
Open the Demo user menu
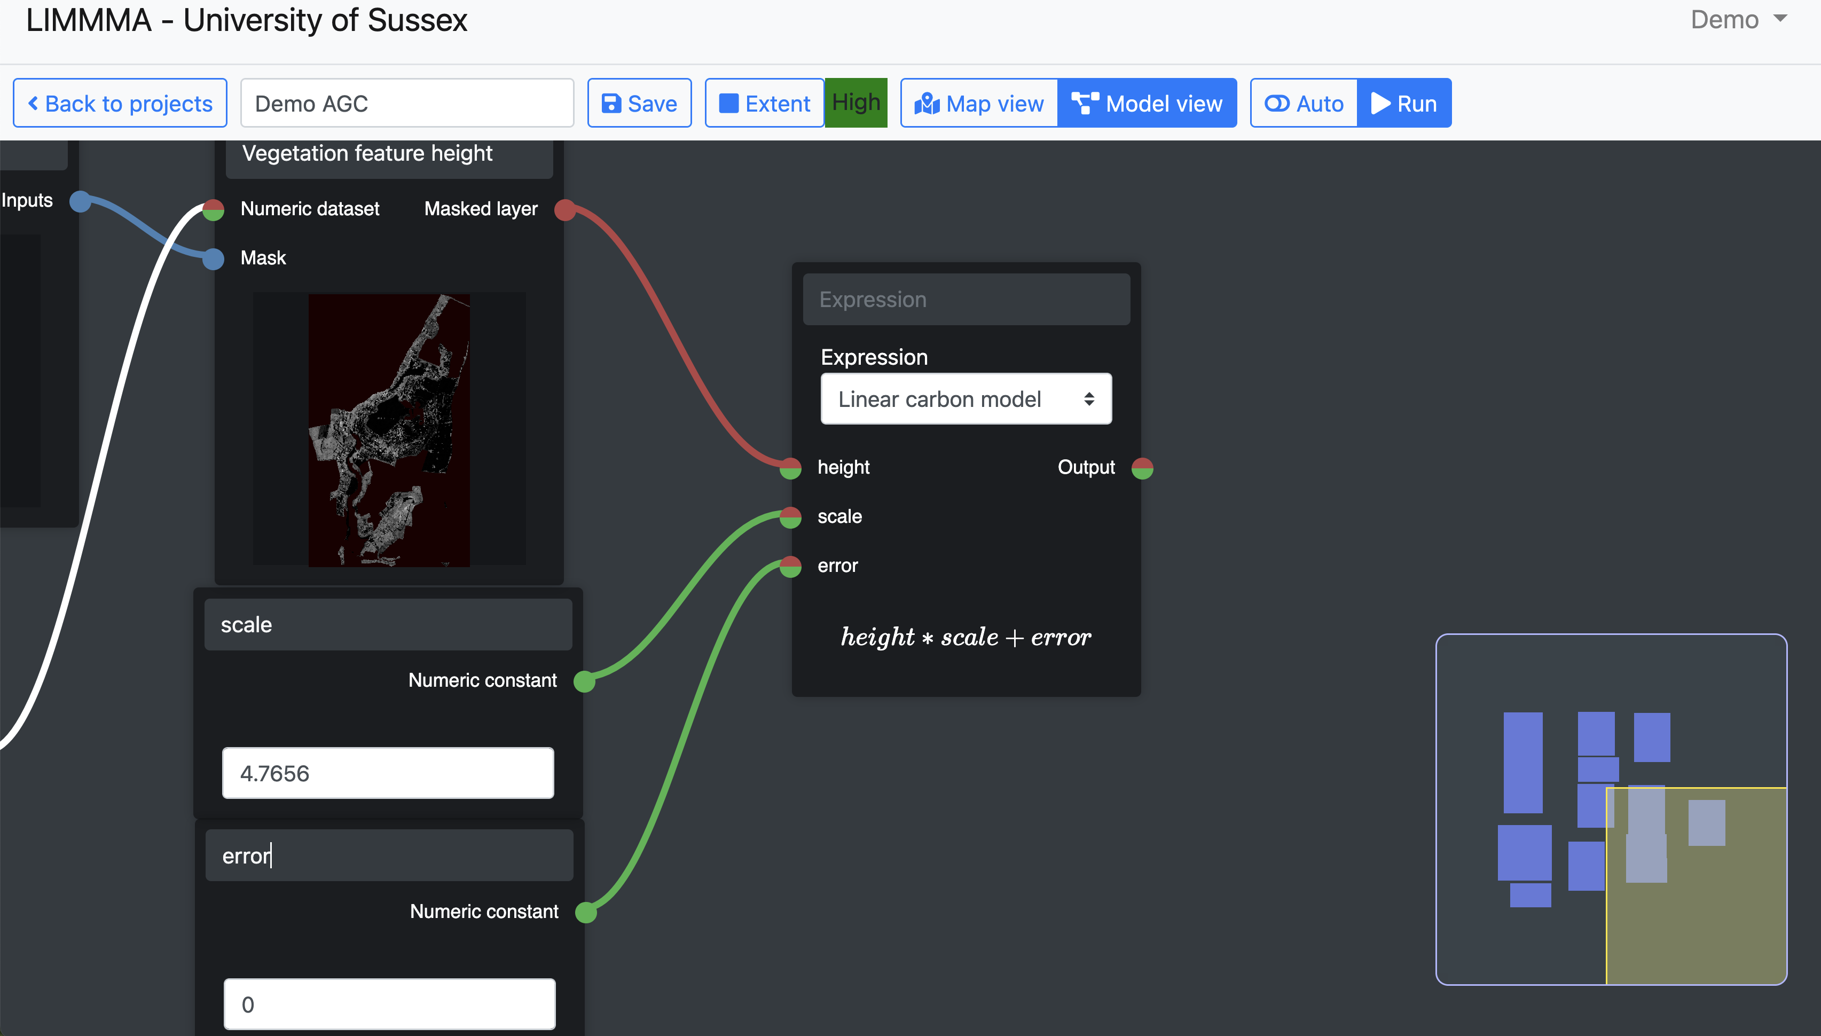1738,20
